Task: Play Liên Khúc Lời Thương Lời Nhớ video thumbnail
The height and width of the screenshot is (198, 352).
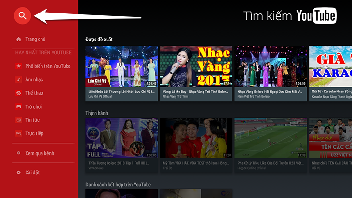Action: pos(122,66)
